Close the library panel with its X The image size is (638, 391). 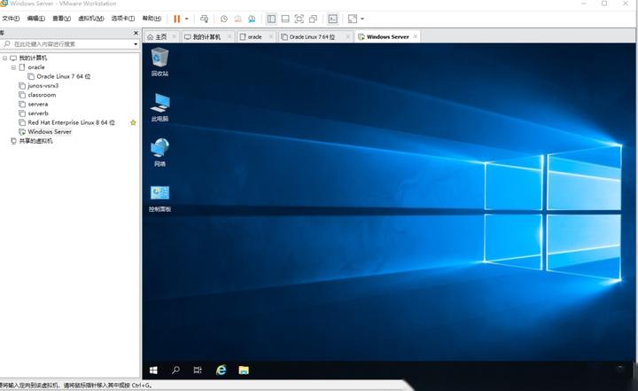[136, 33]
